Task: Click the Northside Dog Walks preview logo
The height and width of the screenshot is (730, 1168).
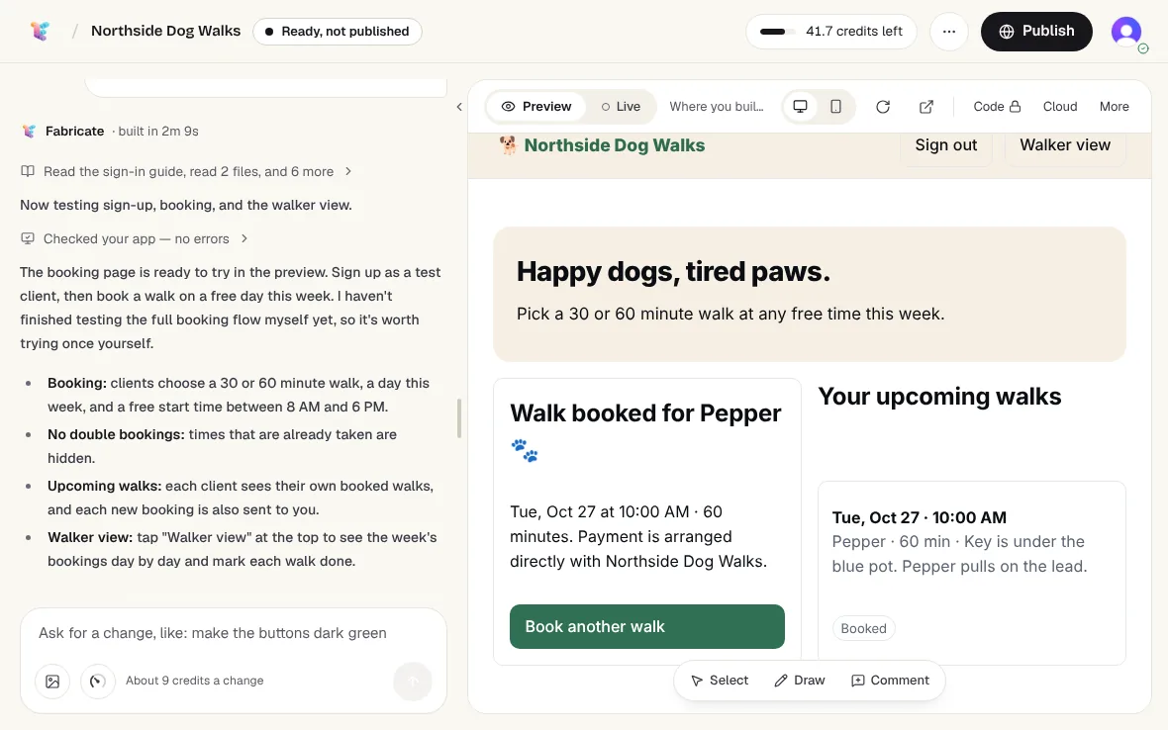Action: click(x=602, y=145)
